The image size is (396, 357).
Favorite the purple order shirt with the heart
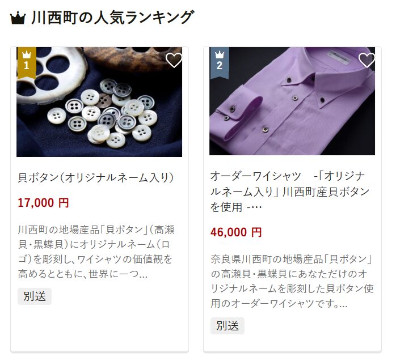366,60
